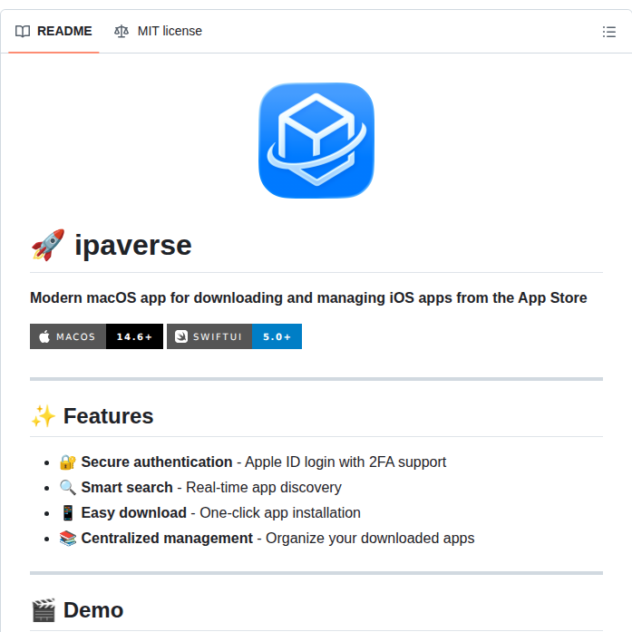Click "Apple ID login with 2FA support" text
Viewport: 632px width, 632px height.
[x=345, y=462]
